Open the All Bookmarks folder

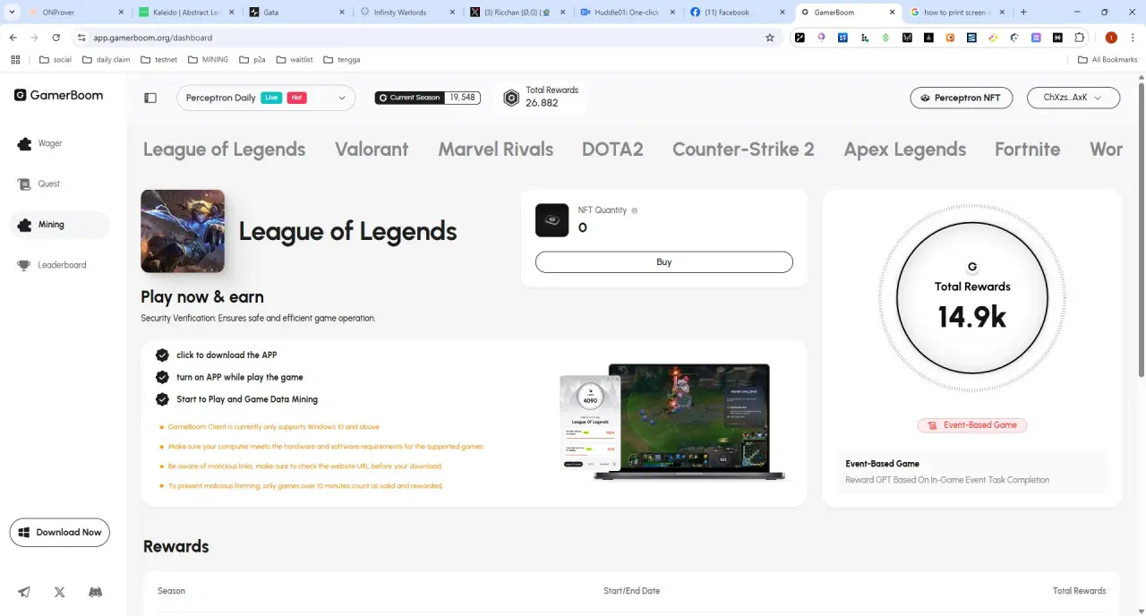(x=1108, y=60)
